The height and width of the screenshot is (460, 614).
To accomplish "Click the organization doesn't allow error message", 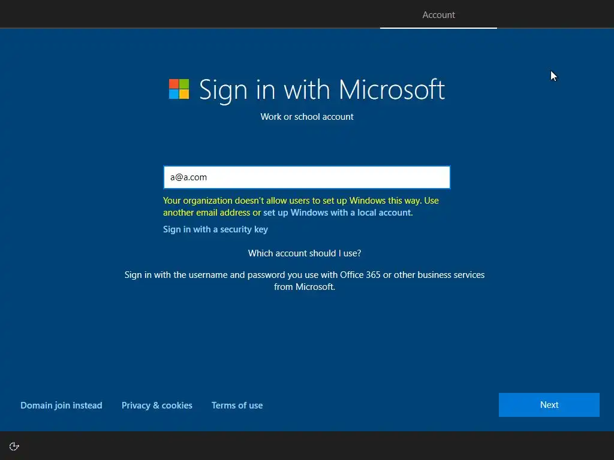I will (301, 207).
